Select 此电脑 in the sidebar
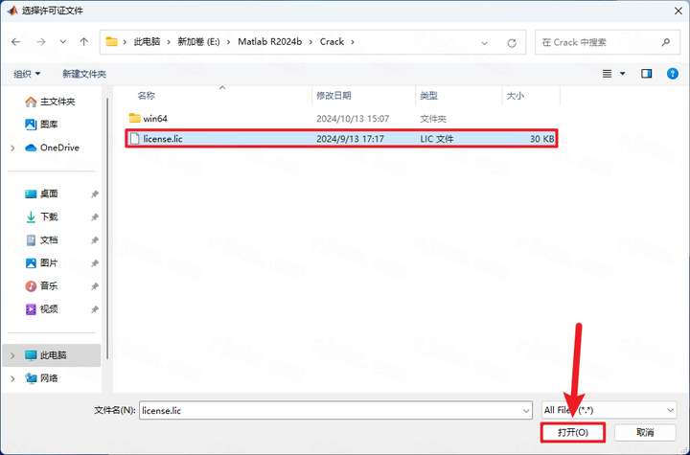Image resolution: width=690 pixels, height=455 pixels. coord(52,355)
